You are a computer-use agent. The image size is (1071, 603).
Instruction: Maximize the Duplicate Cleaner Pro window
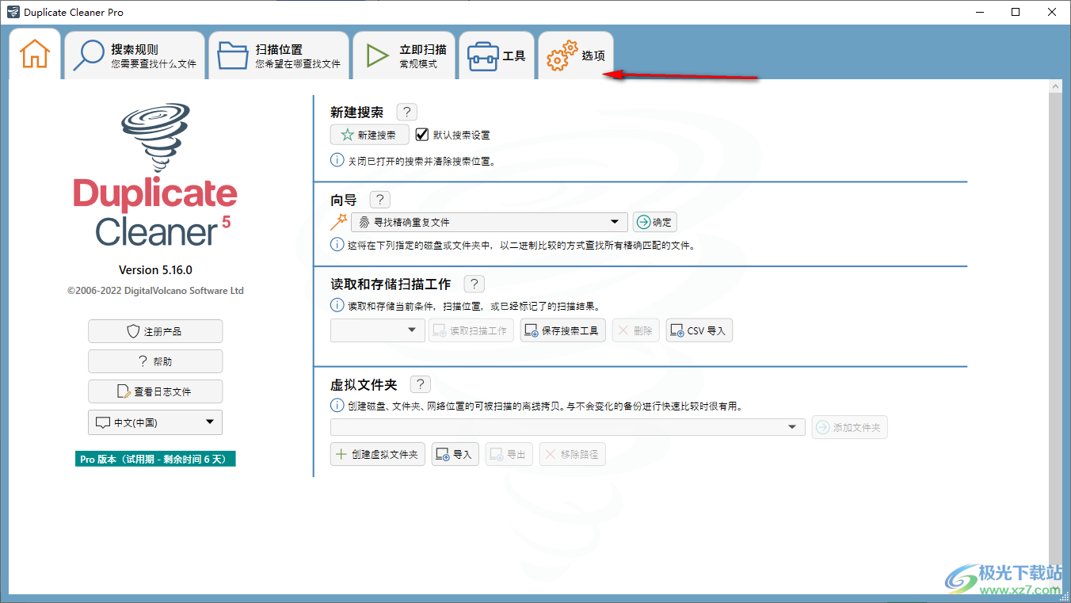click(1016, 12)
